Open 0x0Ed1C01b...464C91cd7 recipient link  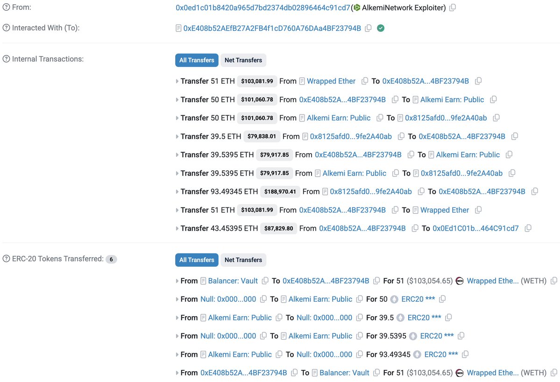coord(475,228)
